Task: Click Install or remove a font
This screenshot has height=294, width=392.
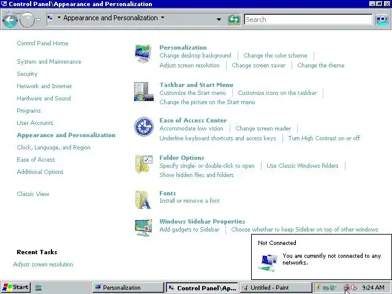Action: 189,201
